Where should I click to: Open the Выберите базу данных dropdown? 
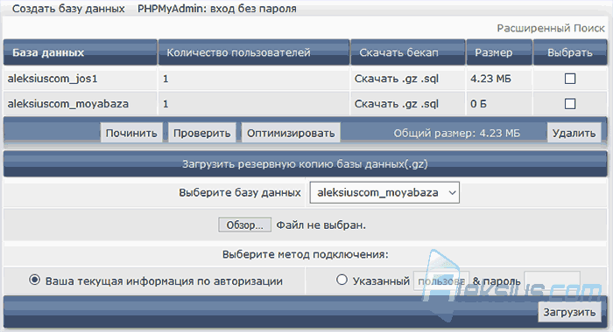(384, 192)
